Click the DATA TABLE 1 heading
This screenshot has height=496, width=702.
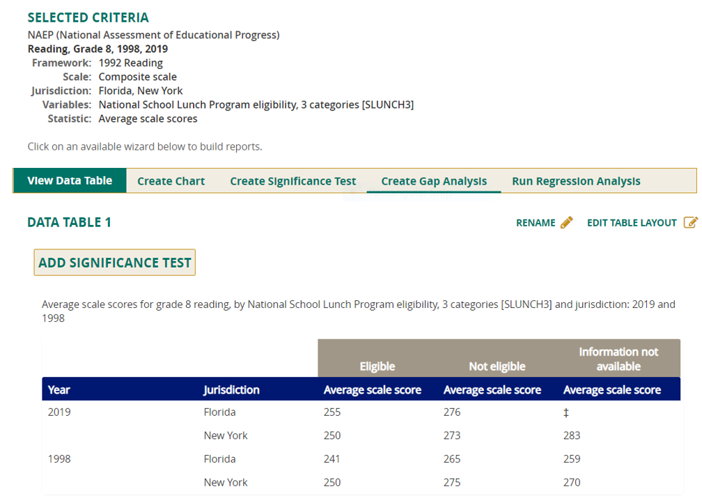pyautogui.click(x=69, y=222)
